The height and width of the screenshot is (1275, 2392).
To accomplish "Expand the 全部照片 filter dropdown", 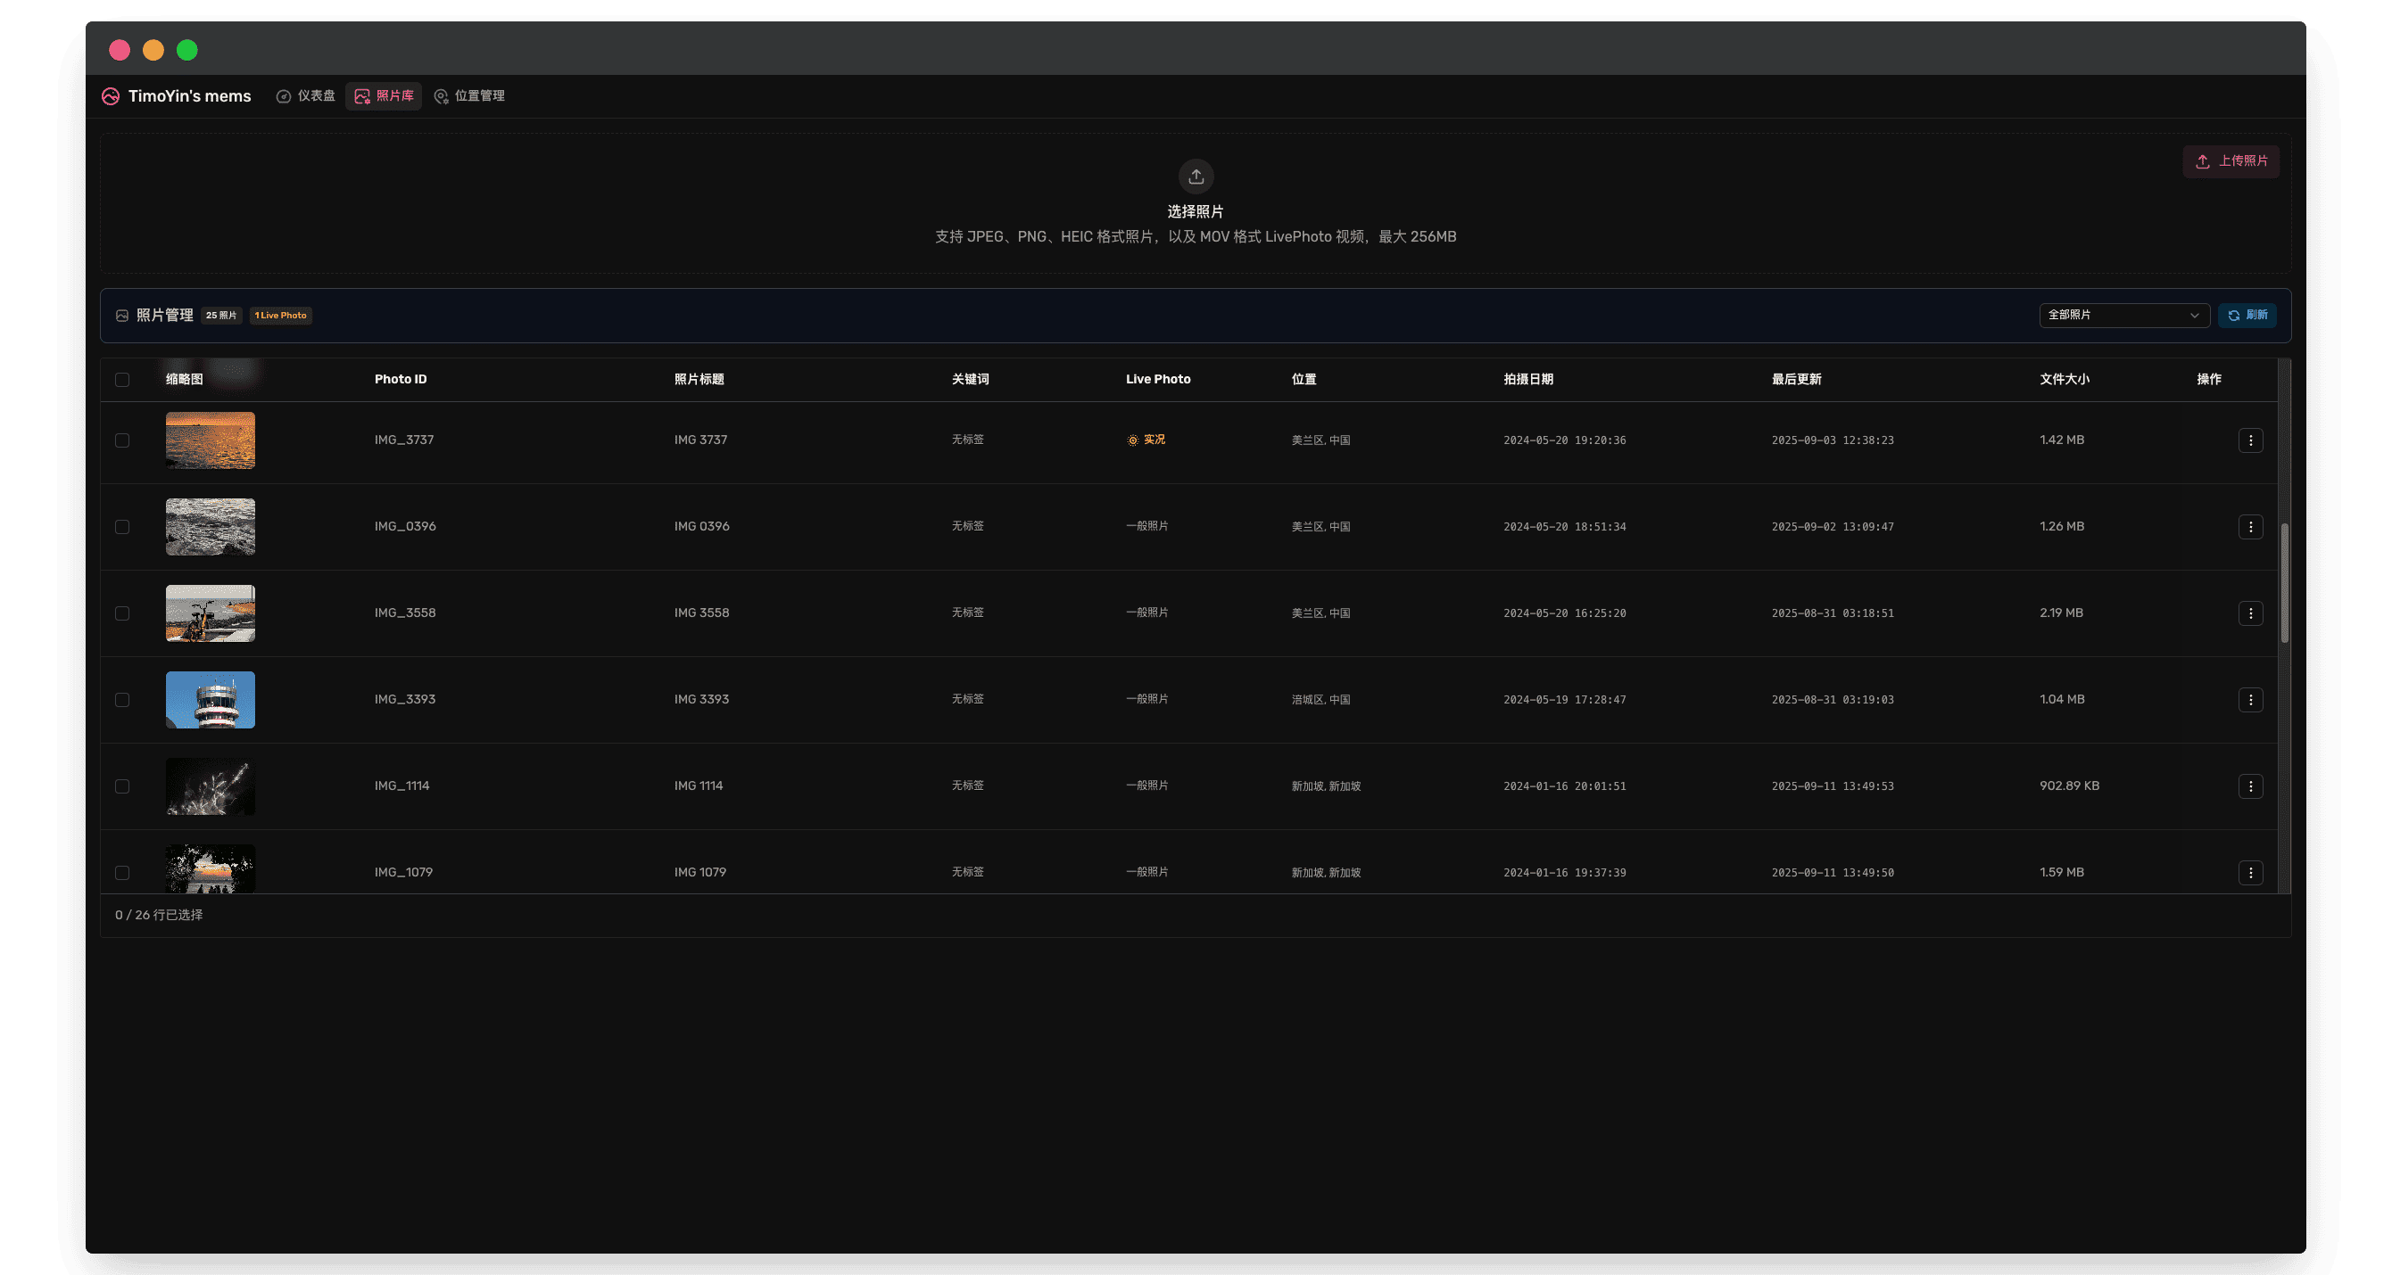I will coord(2123,316).
